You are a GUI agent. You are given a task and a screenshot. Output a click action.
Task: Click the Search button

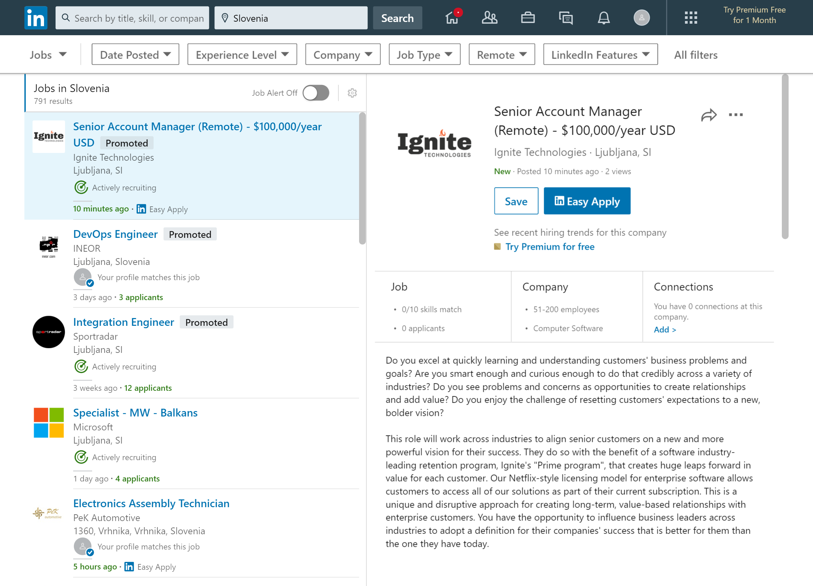click(397, 18)
